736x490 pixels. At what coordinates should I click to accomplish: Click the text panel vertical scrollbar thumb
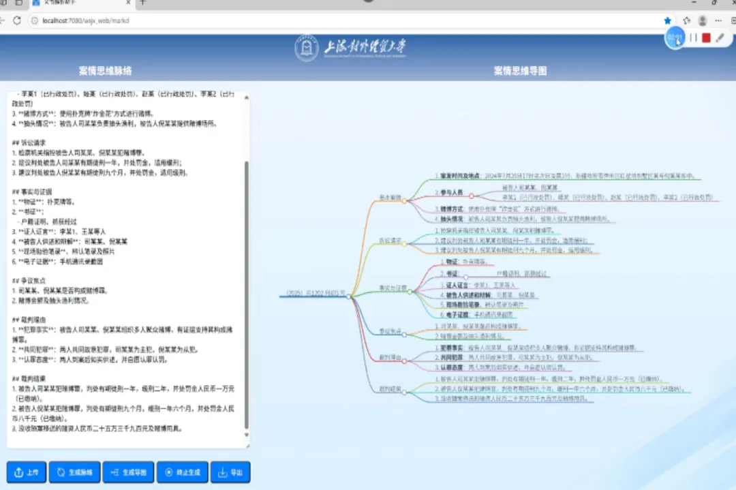tap(247, 295)
